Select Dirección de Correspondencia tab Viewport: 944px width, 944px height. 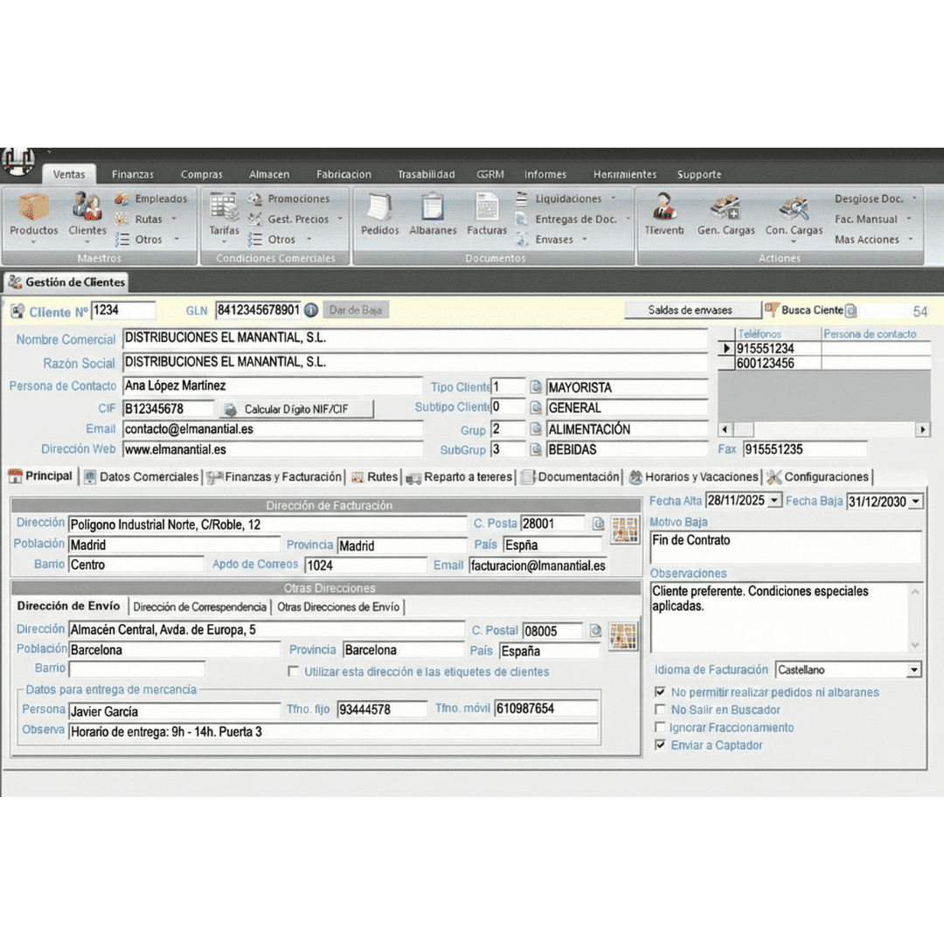click(x=199, y=607)
